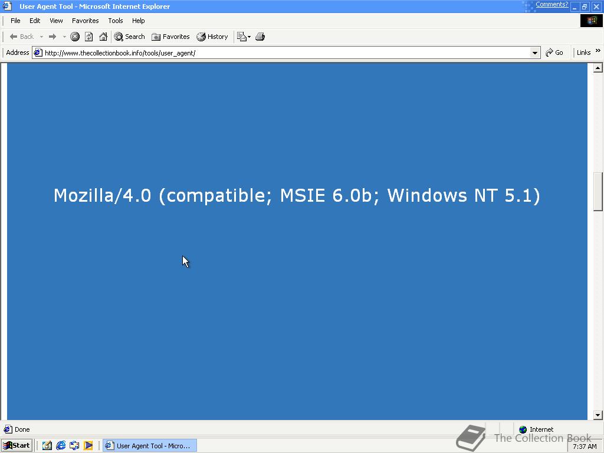Open the Search pane
604x453 pixels.
click(129, 37)
